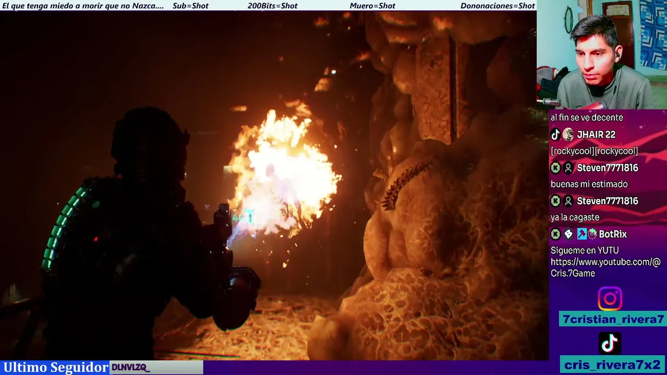Click the cris_rivera7x2 TikTok handle
The image size is (667, 375).
613,365
